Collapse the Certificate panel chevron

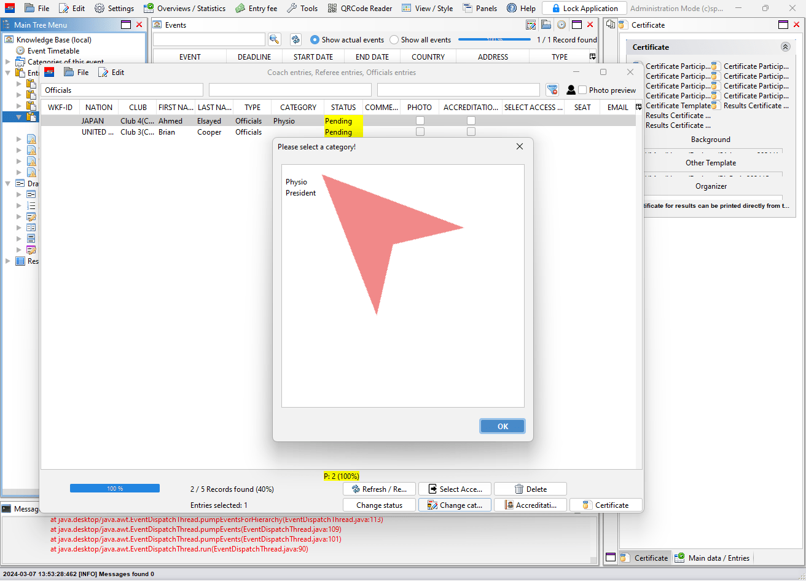click(x=785, y=47)
